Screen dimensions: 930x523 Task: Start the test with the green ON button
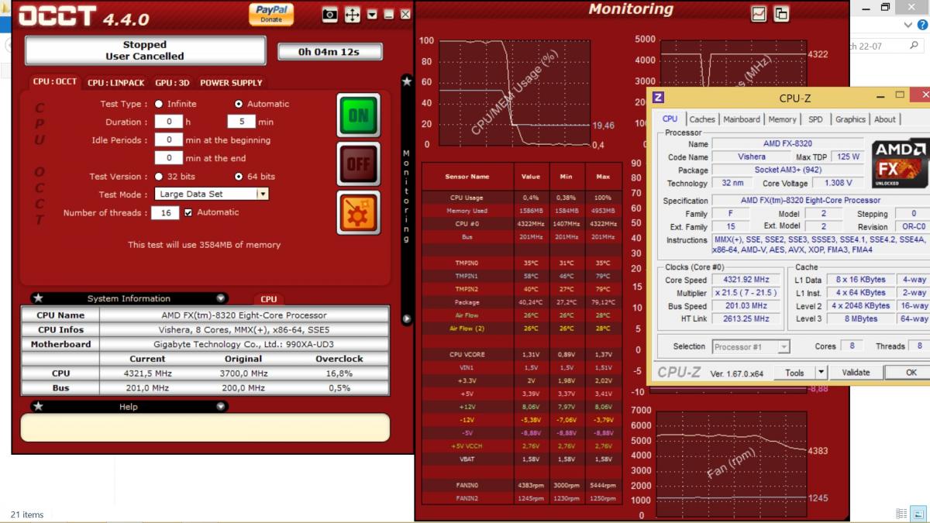click(359, 115)
